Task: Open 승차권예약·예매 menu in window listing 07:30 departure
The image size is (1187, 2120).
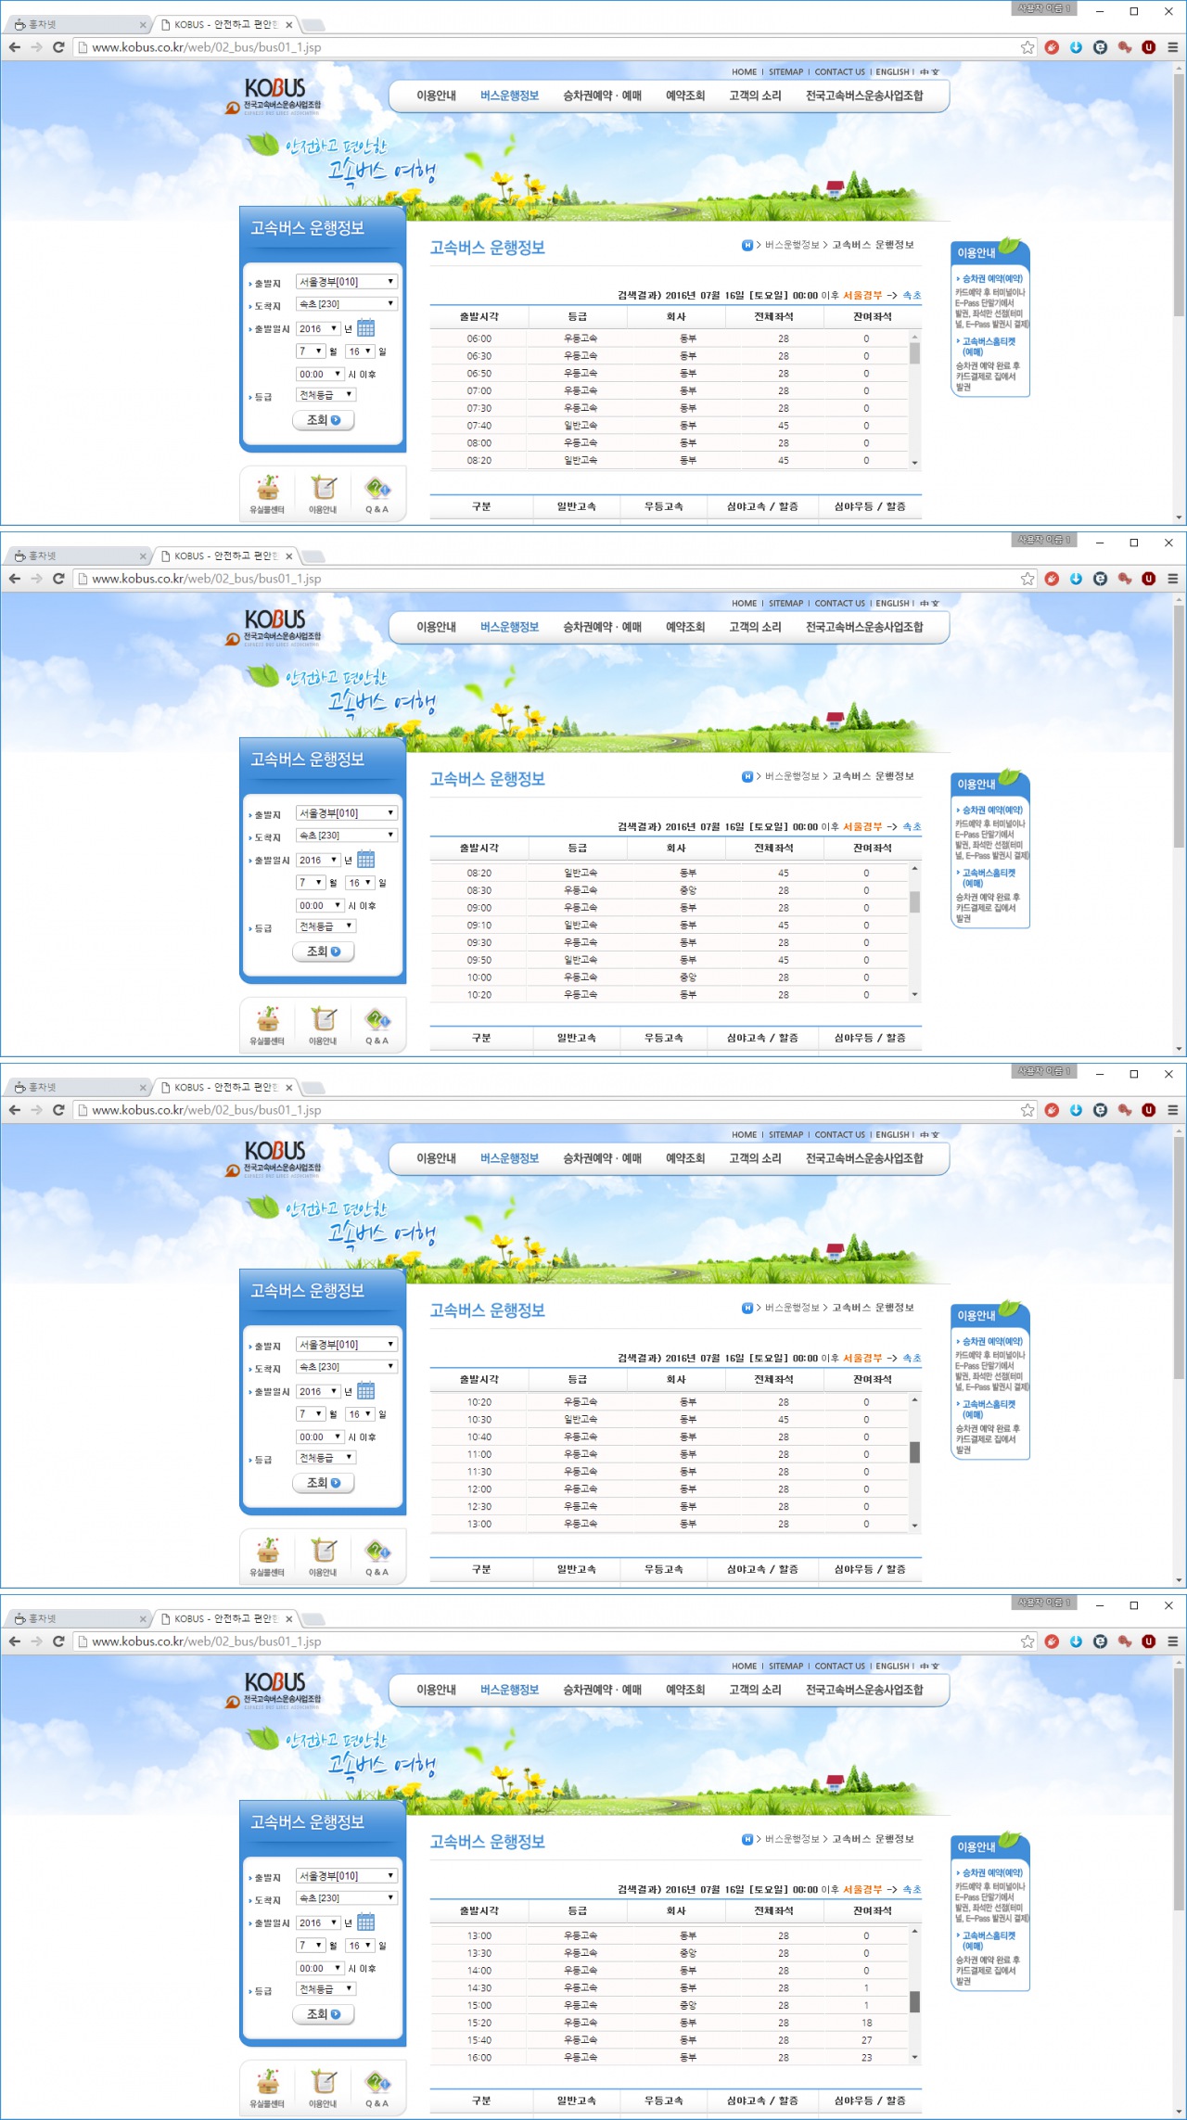Action: click(602, 96)
